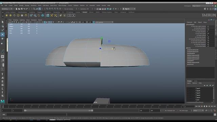Select the Rotate tool in the toolbox

pos(2,39)
